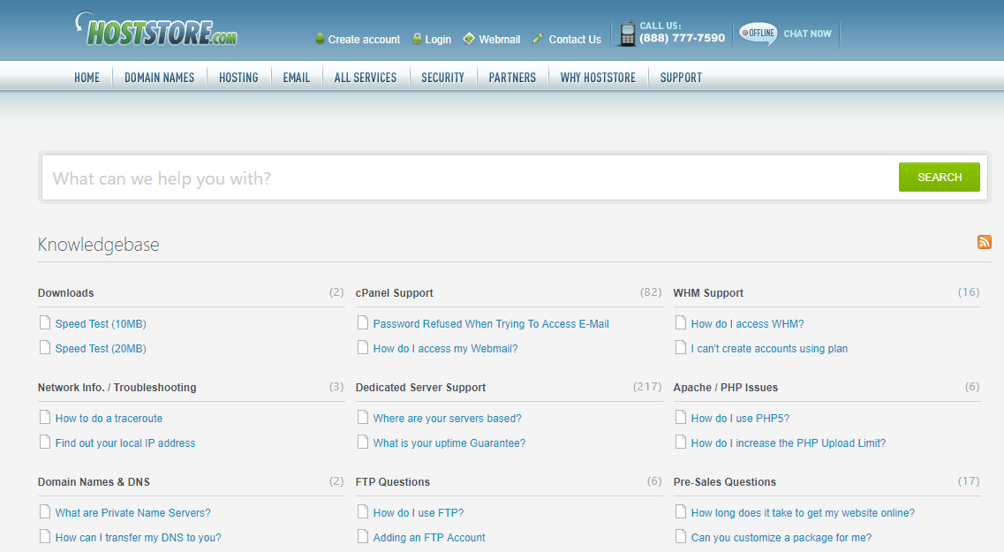This screenshot has height=552, width=1004.
Task: Open the Domain Names & DNS category
Action: [x=94, y=482]
